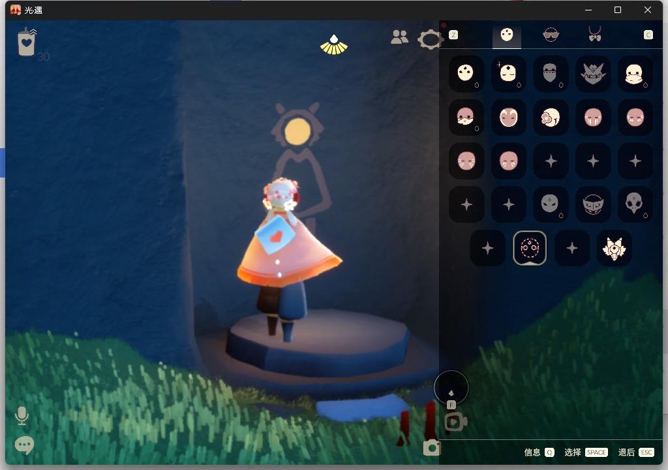Pick the cream mask with pink flower

click(x=551, y=117)
